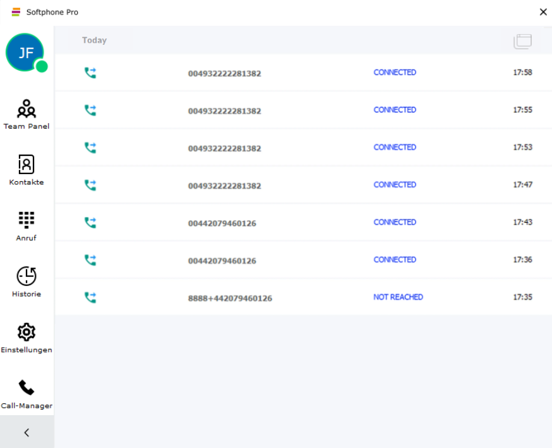Open the Kontakte address book icon

pyautogui.click(x=27, y=165)
